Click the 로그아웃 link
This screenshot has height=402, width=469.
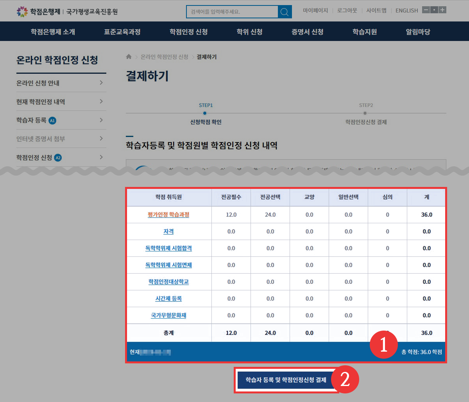(347, 11)
